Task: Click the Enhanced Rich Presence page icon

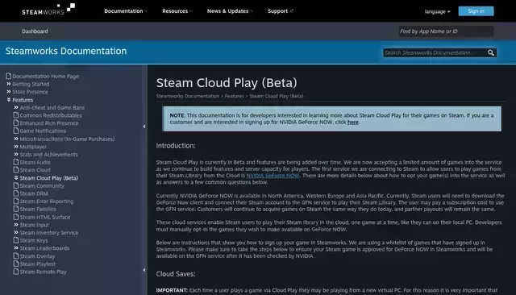Action: (x=16, y=123)
